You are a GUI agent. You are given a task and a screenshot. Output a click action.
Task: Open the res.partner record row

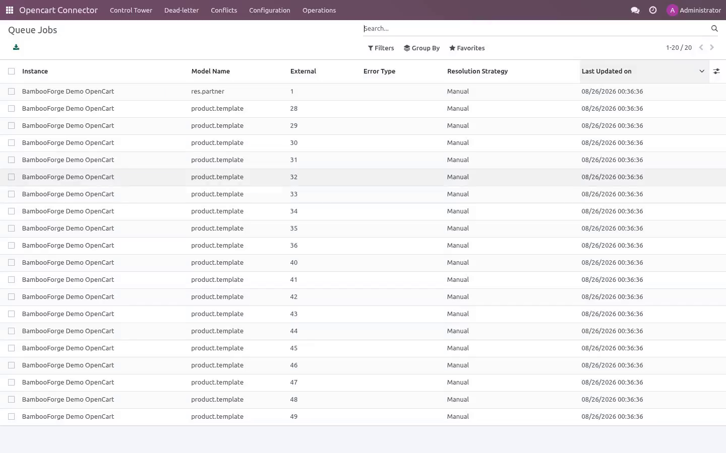(x=363, y=92)
